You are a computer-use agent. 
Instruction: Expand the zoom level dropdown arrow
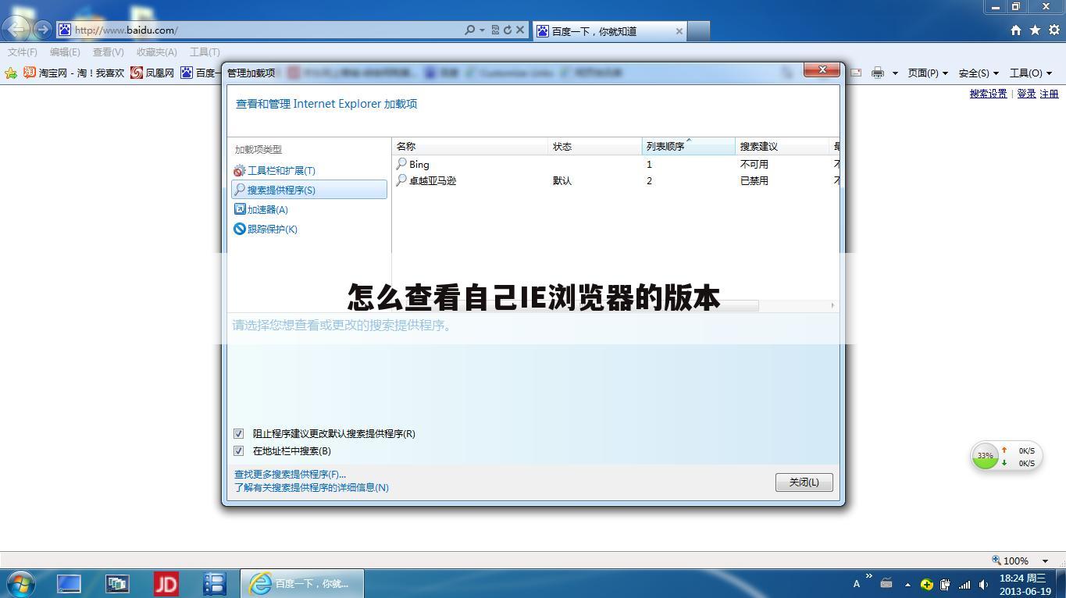[1046, 561]
